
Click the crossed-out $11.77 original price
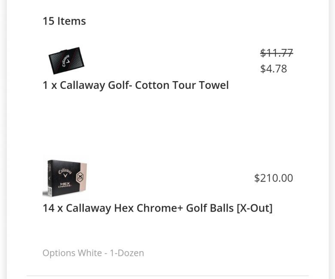pyautogui.click(x=277, y=53)
